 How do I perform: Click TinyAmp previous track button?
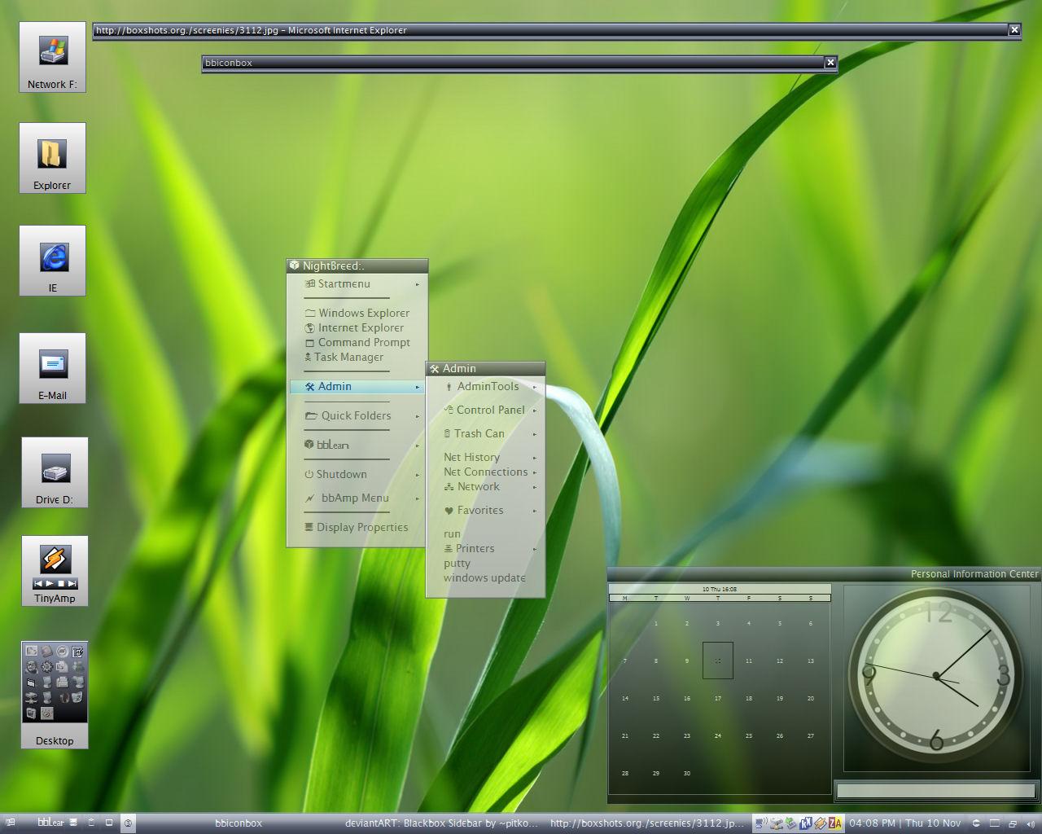pos(37,583)
